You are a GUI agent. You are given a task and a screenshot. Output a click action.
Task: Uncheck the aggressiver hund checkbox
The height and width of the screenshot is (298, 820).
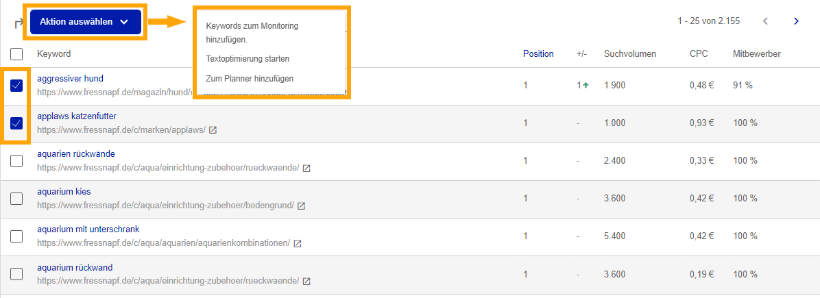(x=16, y=86)
